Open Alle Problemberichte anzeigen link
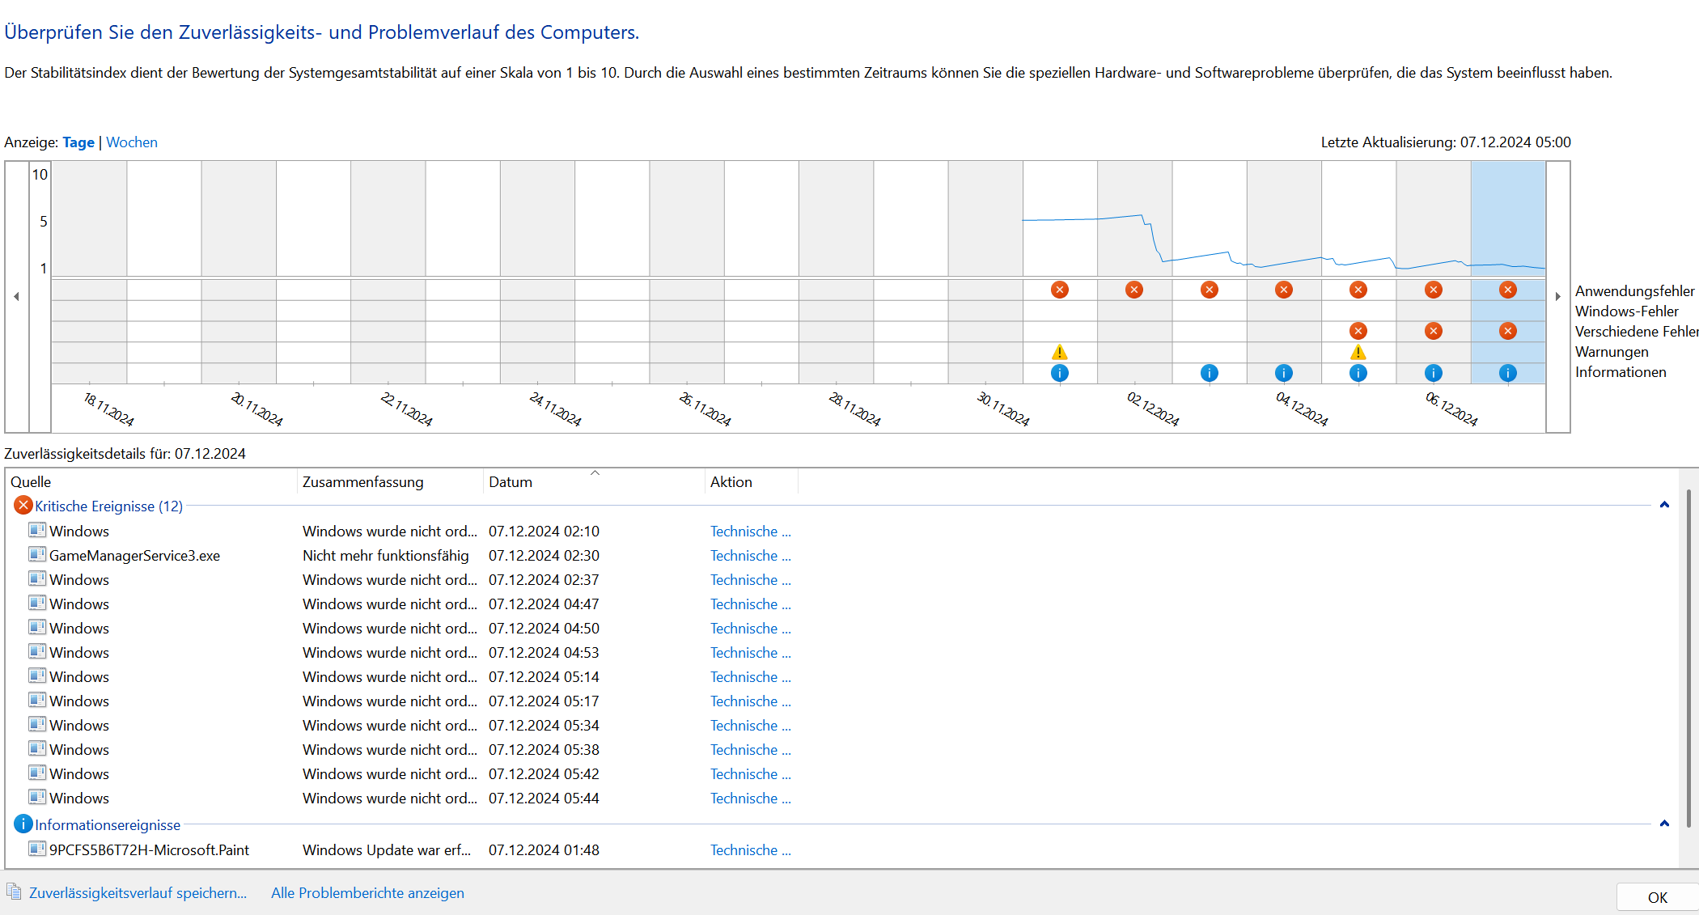Viewport: 1699px width, 915px height. [367, 893]
